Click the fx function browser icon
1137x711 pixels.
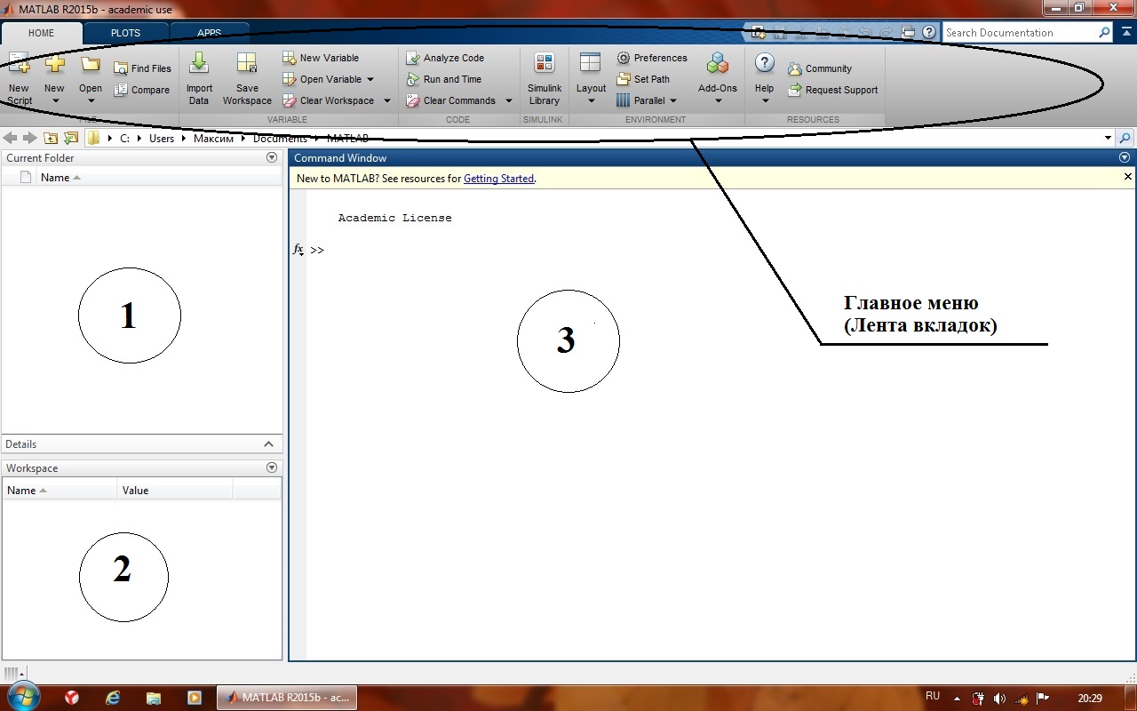coord(298,250)
